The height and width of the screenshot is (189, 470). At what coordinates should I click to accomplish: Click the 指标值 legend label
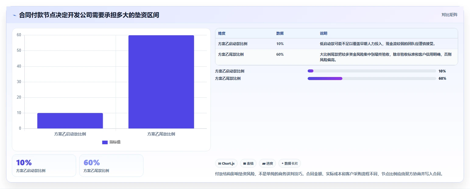coord(115,142)
